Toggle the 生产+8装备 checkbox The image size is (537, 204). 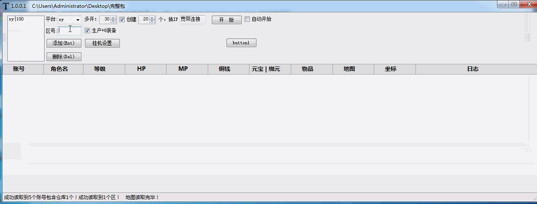tap(87, 30)
